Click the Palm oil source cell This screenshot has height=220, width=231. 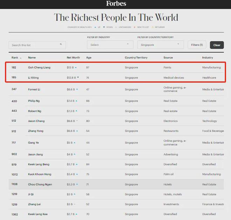point(168,174)
